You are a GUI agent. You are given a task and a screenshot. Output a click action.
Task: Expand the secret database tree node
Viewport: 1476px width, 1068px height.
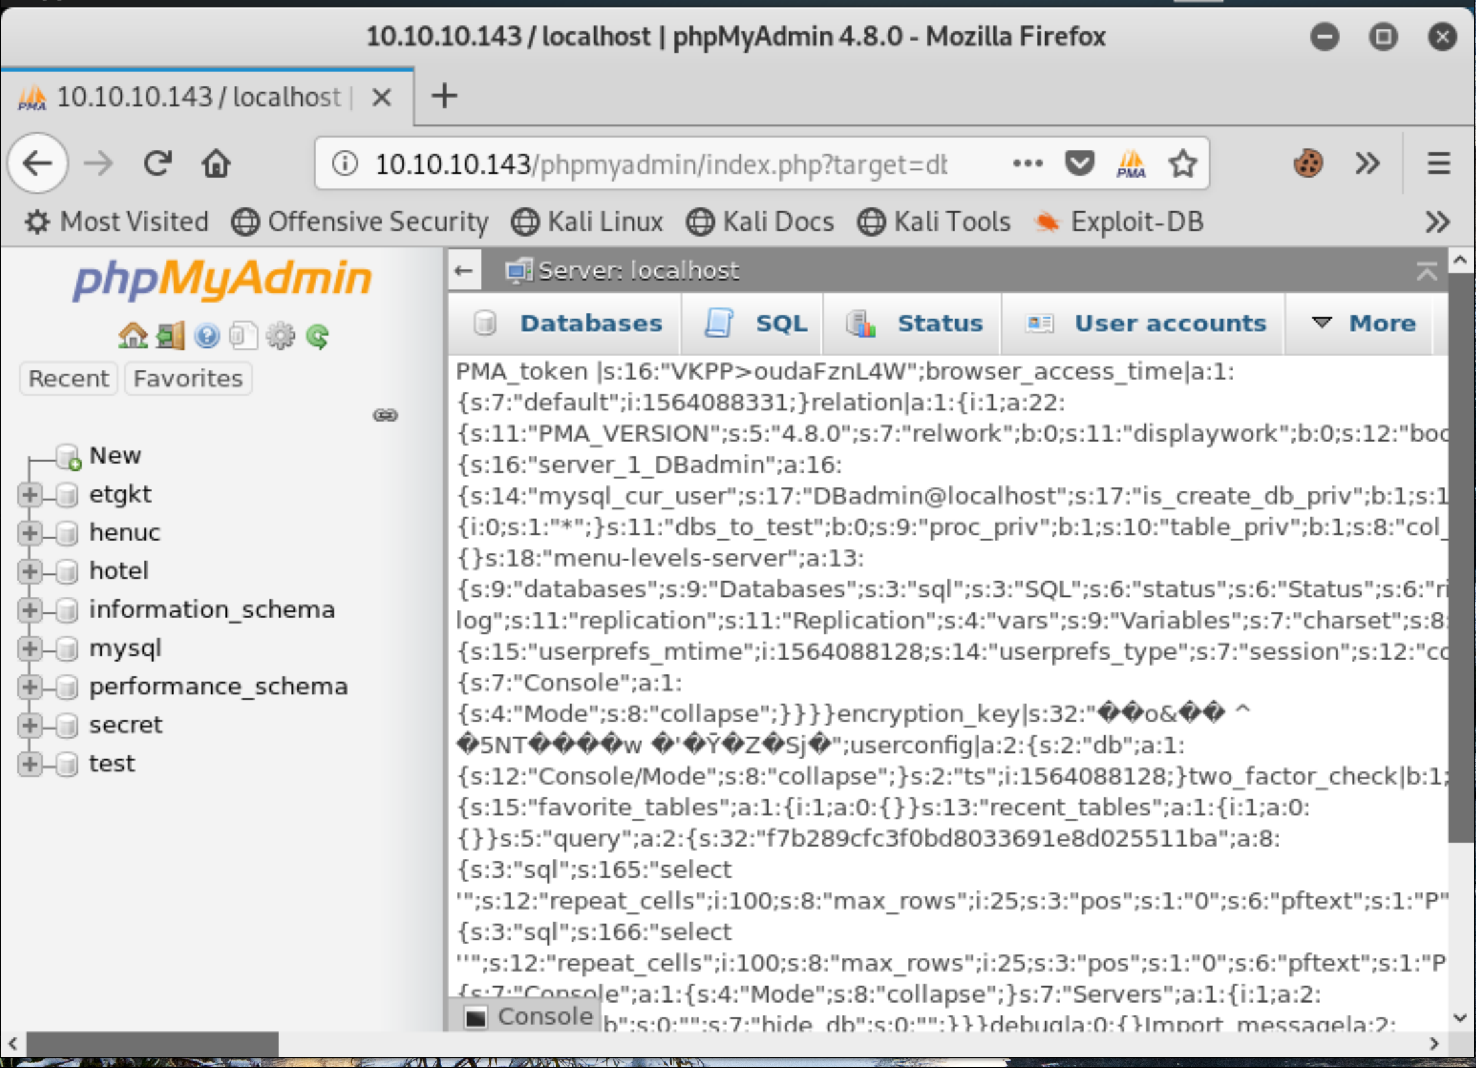coord(29,726)
